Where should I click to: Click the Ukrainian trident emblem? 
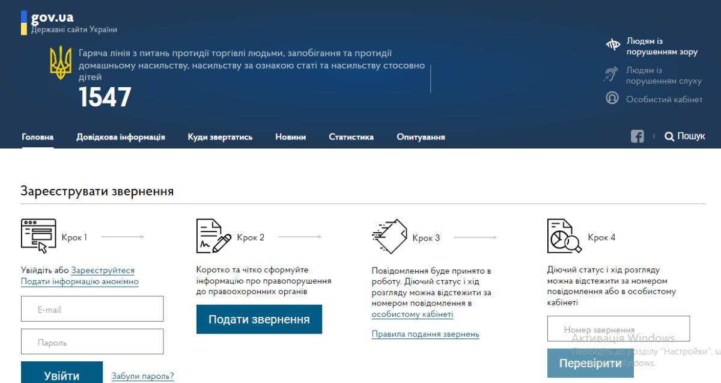point(61,64)
